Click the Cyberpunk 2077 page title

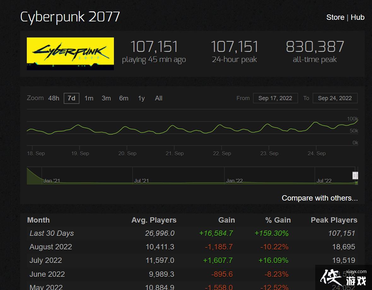pyautogui.click(x=70, y=17)
